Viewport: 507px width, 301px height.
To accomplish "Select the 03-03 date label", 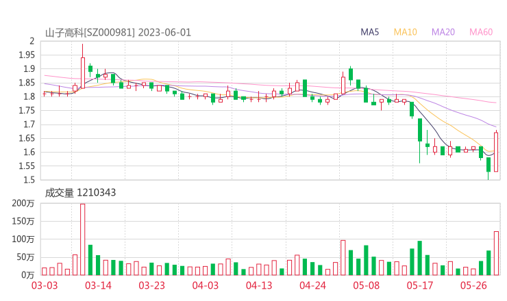I will (45, 285).
